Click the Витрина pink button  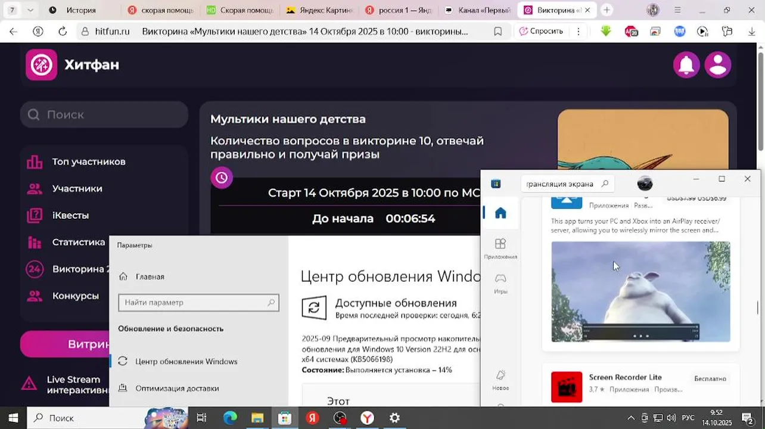pyautogui.click(x=65, y=344)
